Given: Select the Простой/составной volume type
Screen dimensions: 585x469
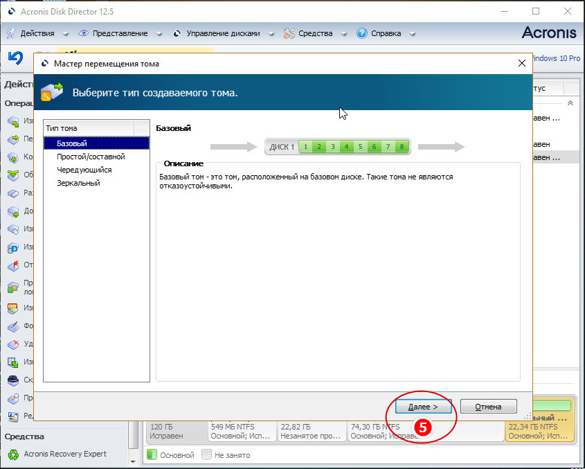Looking at the screenshot, I should click(91, 157).
